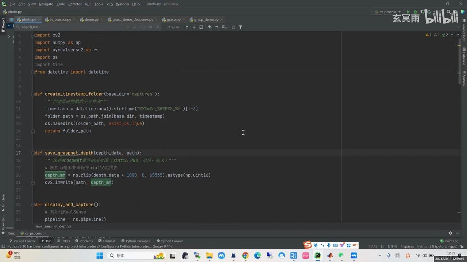
Task: Open the Terminal tool window
Action: tap(108, 241)
